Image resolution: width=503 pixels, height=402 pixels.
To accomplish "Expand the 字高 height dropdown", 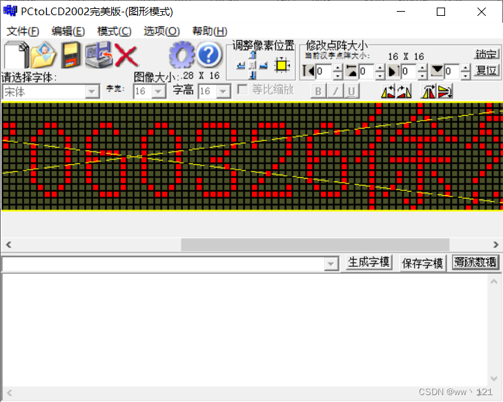I will [x=224, y=92].
